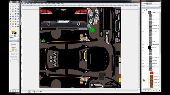This screenshot has height=95, width=170.
Task: Hide the Rails layer
Action: (x=143, y=38)
